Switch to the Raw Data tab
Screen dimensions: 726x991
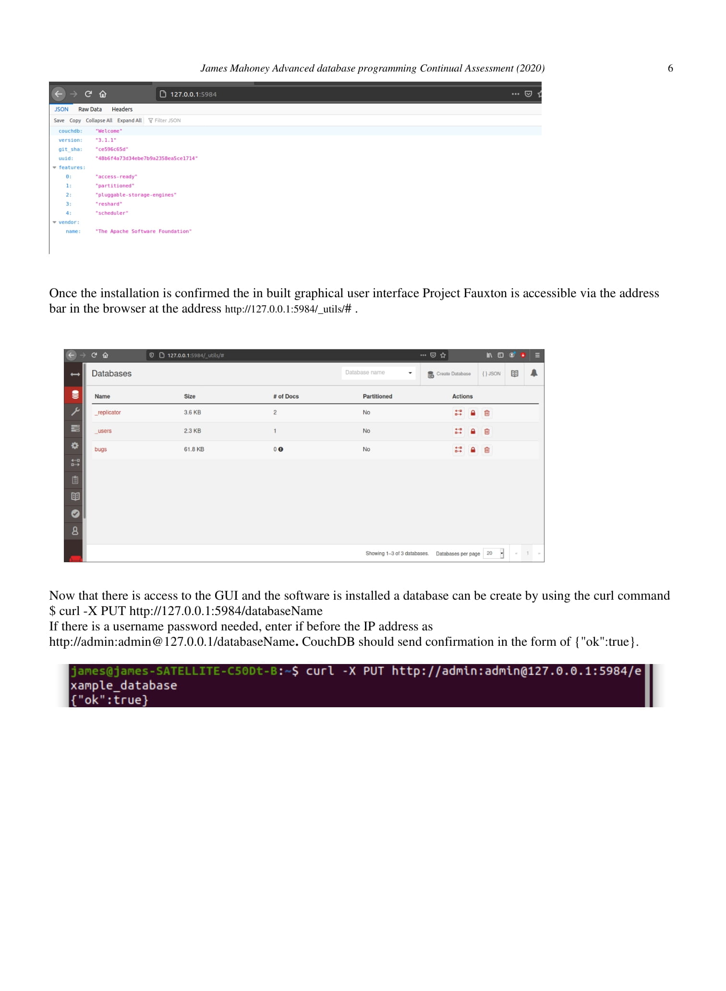point(90,109)
